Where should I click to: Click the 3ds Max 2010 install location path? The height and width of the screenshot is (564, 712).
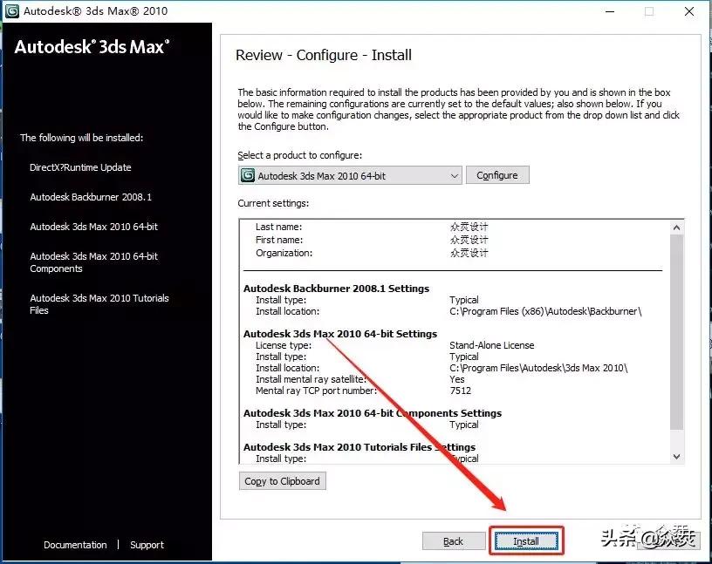click(x=538, y=368)
